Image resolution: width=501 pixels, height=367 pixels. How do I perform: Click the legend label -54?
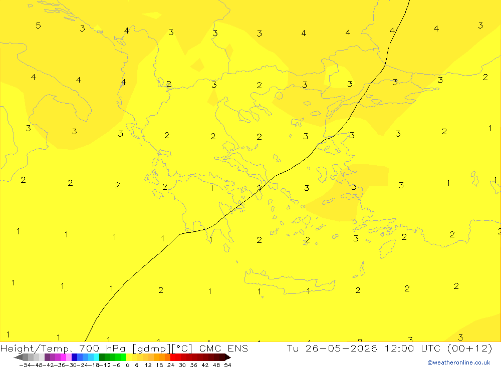[25, 365]
